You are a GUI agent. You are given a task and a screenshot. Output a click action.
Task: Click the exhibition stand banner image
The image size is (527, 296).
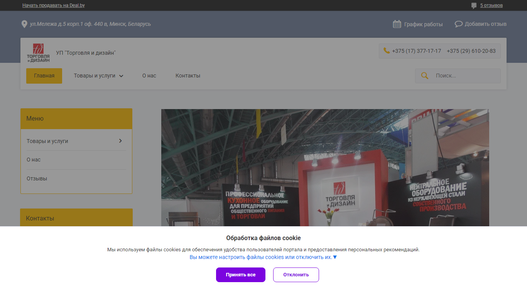pos(325,168)
